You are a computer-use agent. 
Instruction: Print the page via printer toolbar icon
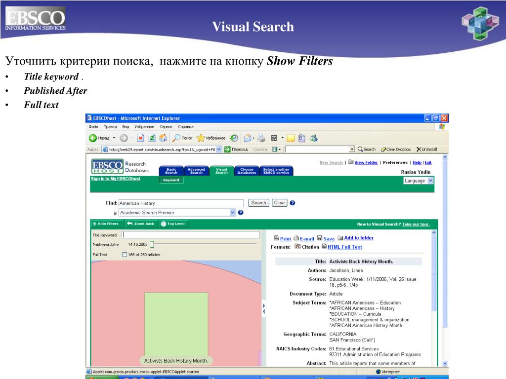click(x=261, y=138)
